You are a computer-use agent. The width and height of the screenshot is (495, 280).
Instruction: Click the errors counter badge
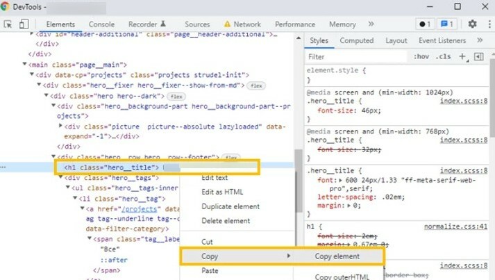point(425,24)
